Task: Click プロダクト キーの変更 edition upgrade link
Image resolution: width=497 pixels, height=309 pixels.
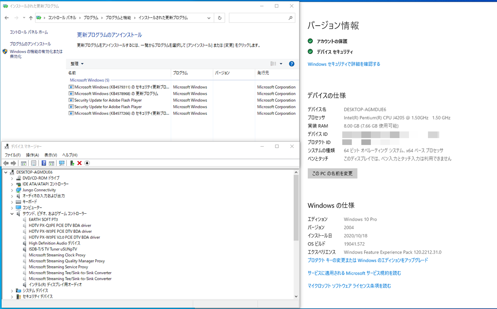Action: pos(368,260)
